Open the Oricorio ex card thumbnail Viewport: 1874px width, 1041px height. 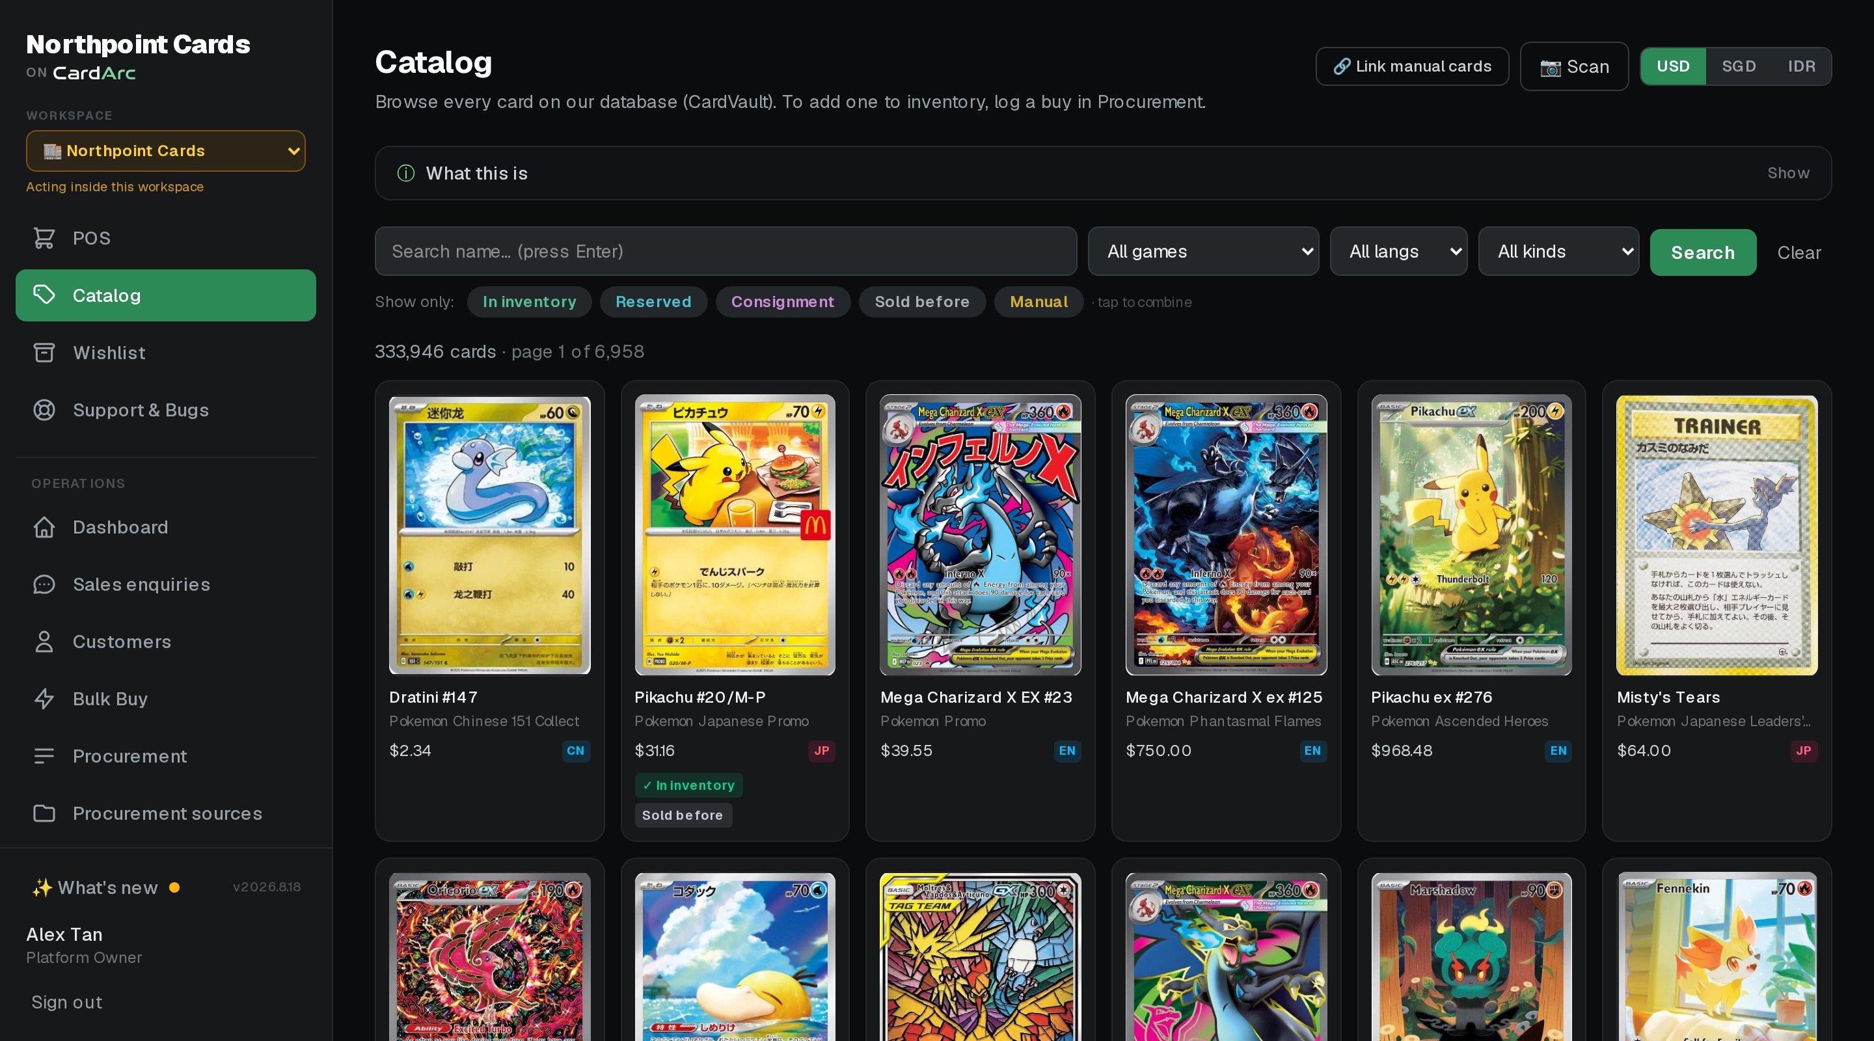(x=489, y=956)
